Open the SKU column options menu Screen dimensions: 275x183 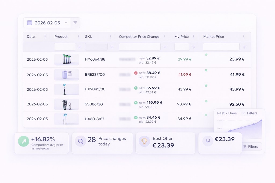pos(110,37)
